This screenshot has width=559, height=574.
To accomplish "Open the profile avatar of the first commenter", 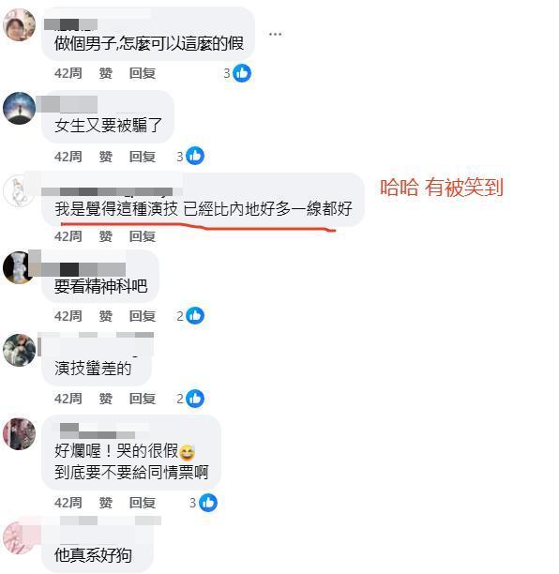I will click(x=19, y=24).
